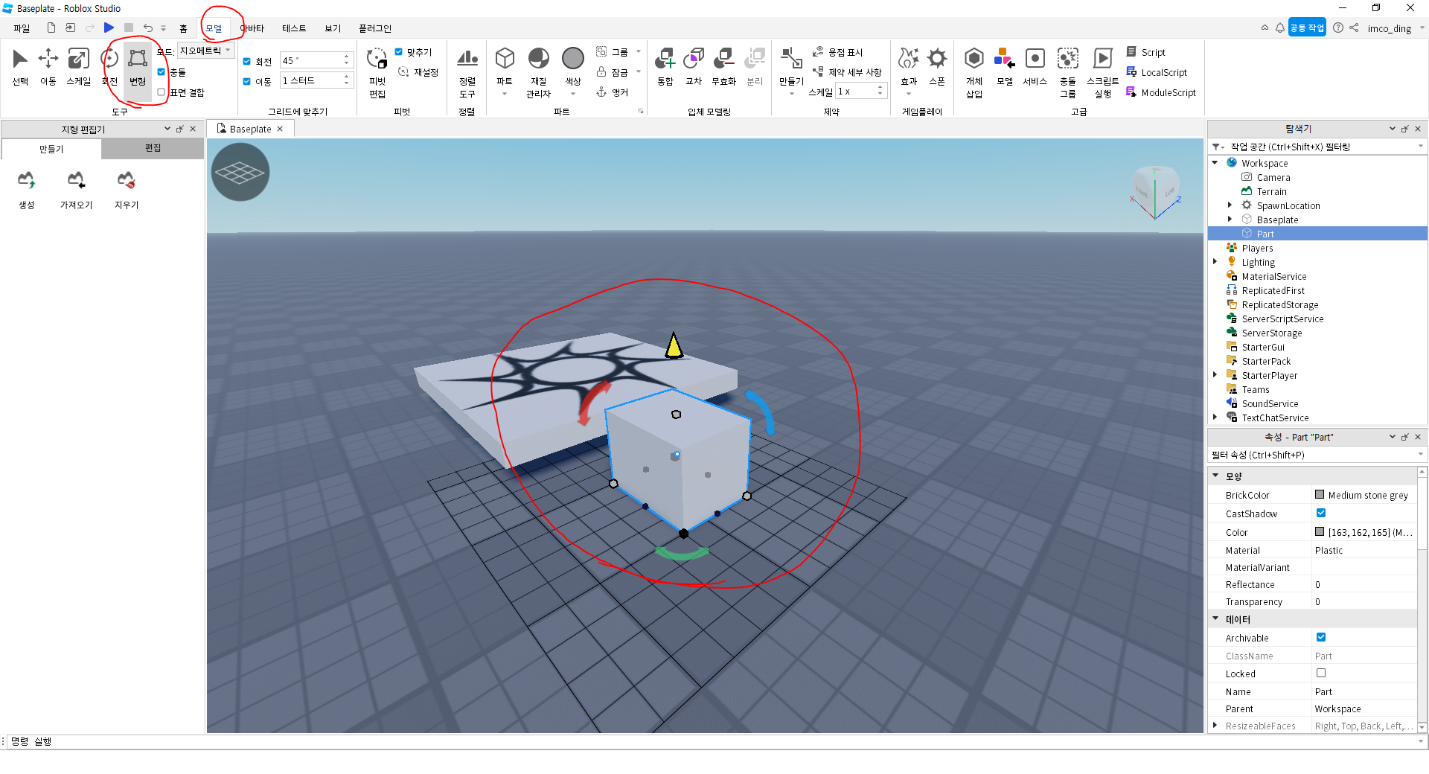Screen dimensions: 1429x774
Task: Toggle the 충돌 (Collisions) checkbox
Action: [162, 72]
